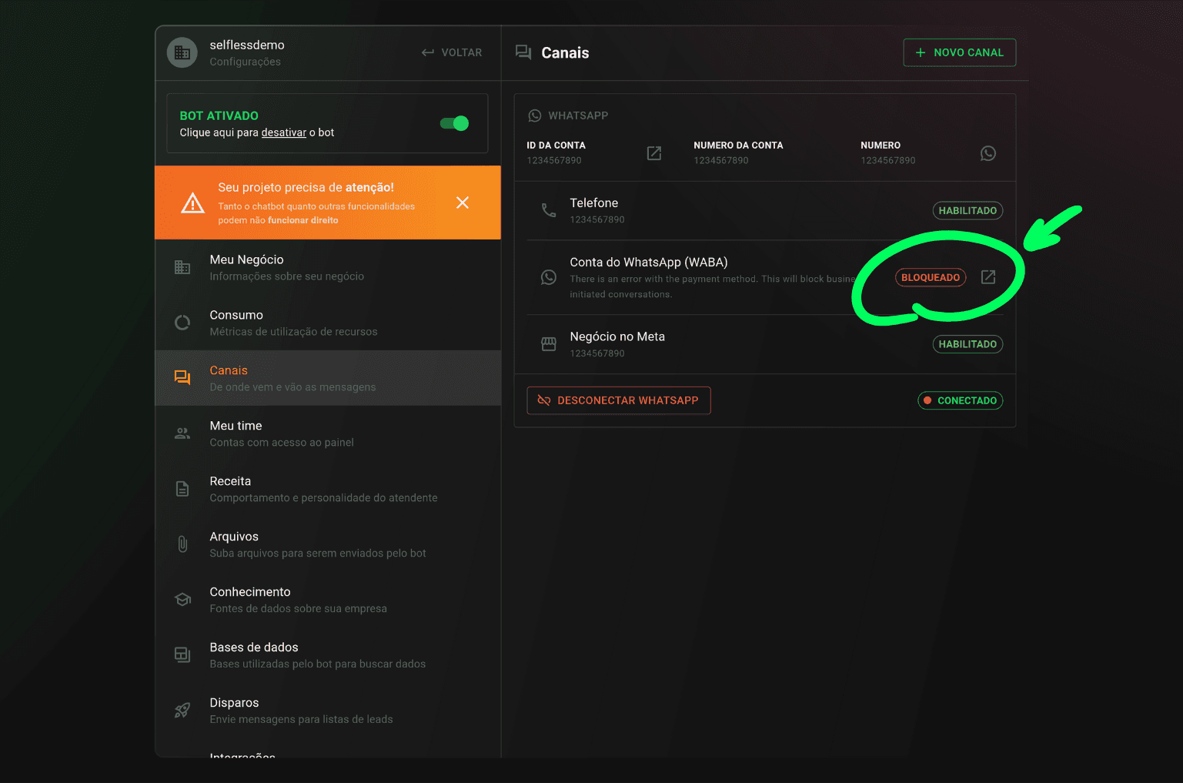This screenshot has width=1183, height=783.
Task: Click the HABILITADO badge for Telefone
Action: tap(967, 210)
